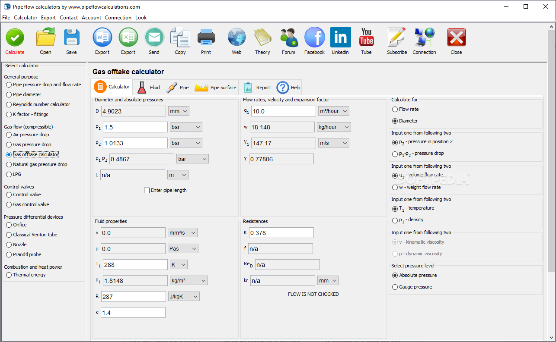
Task: Click the T1 temperature input field
Action: coord(134,265)
